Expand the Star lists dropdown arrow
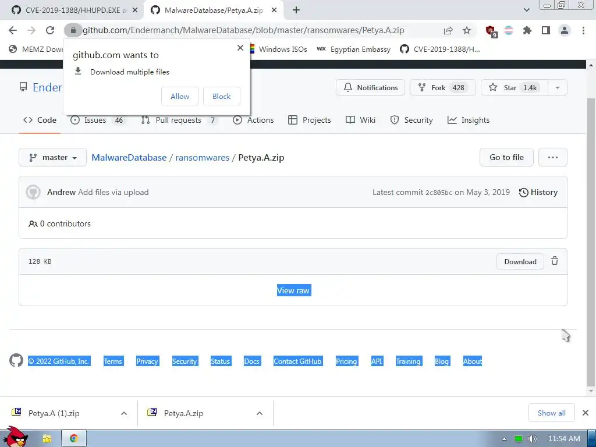 click(x=558, y=87)
